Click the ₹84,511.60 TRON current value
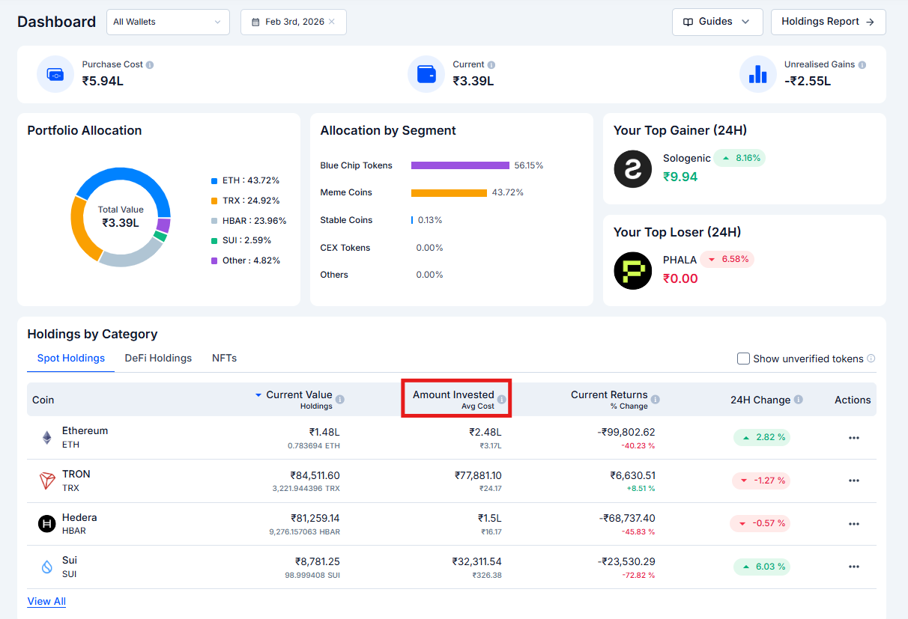The height and width of the screenshot is (619, 908). tap(315, 475)
